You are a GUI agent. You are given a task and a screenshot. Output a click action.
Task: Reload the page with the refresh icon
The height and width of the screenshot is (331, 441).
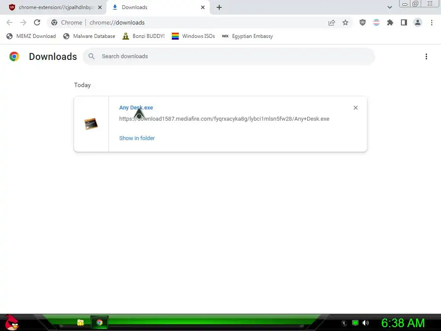(x=37, y=22)
